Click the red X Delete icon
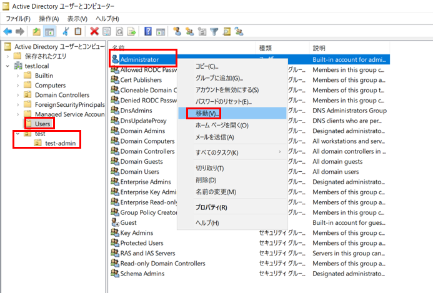 coord(94,31)
